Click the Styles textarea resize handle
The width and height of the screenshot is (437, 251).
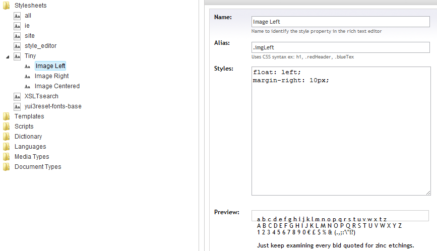428,193
